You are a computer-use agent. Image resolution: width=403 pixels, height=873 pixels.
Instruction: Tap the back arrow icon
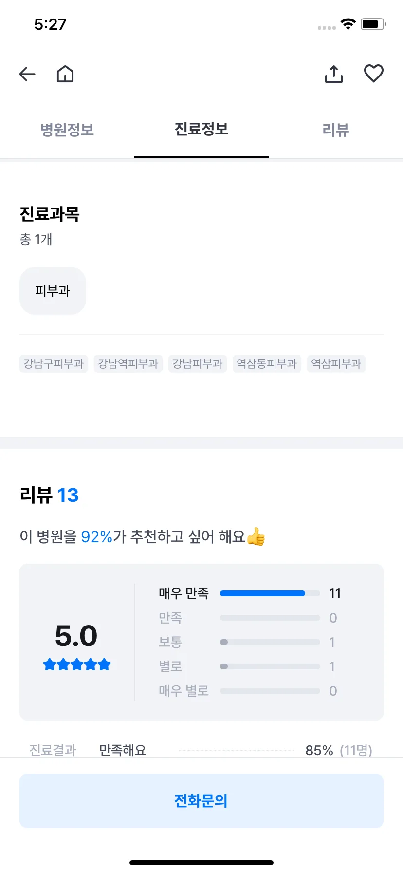coord(27,74)
